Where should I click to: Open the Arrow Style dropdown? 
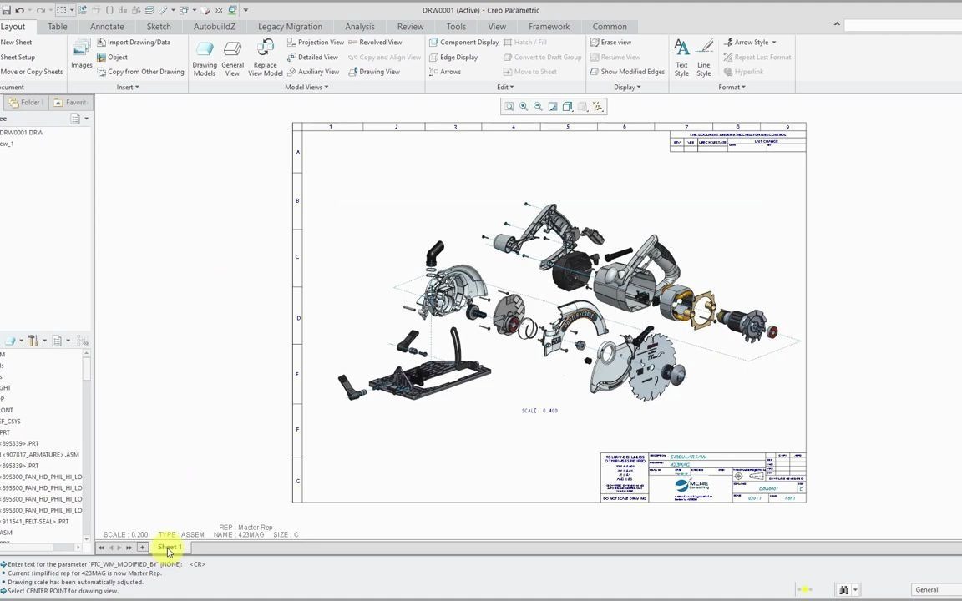(751, 42)
